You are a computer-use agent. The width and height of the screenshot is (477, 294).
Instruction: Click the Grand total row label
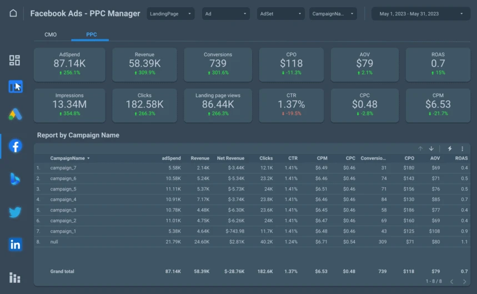click(62, 271)
